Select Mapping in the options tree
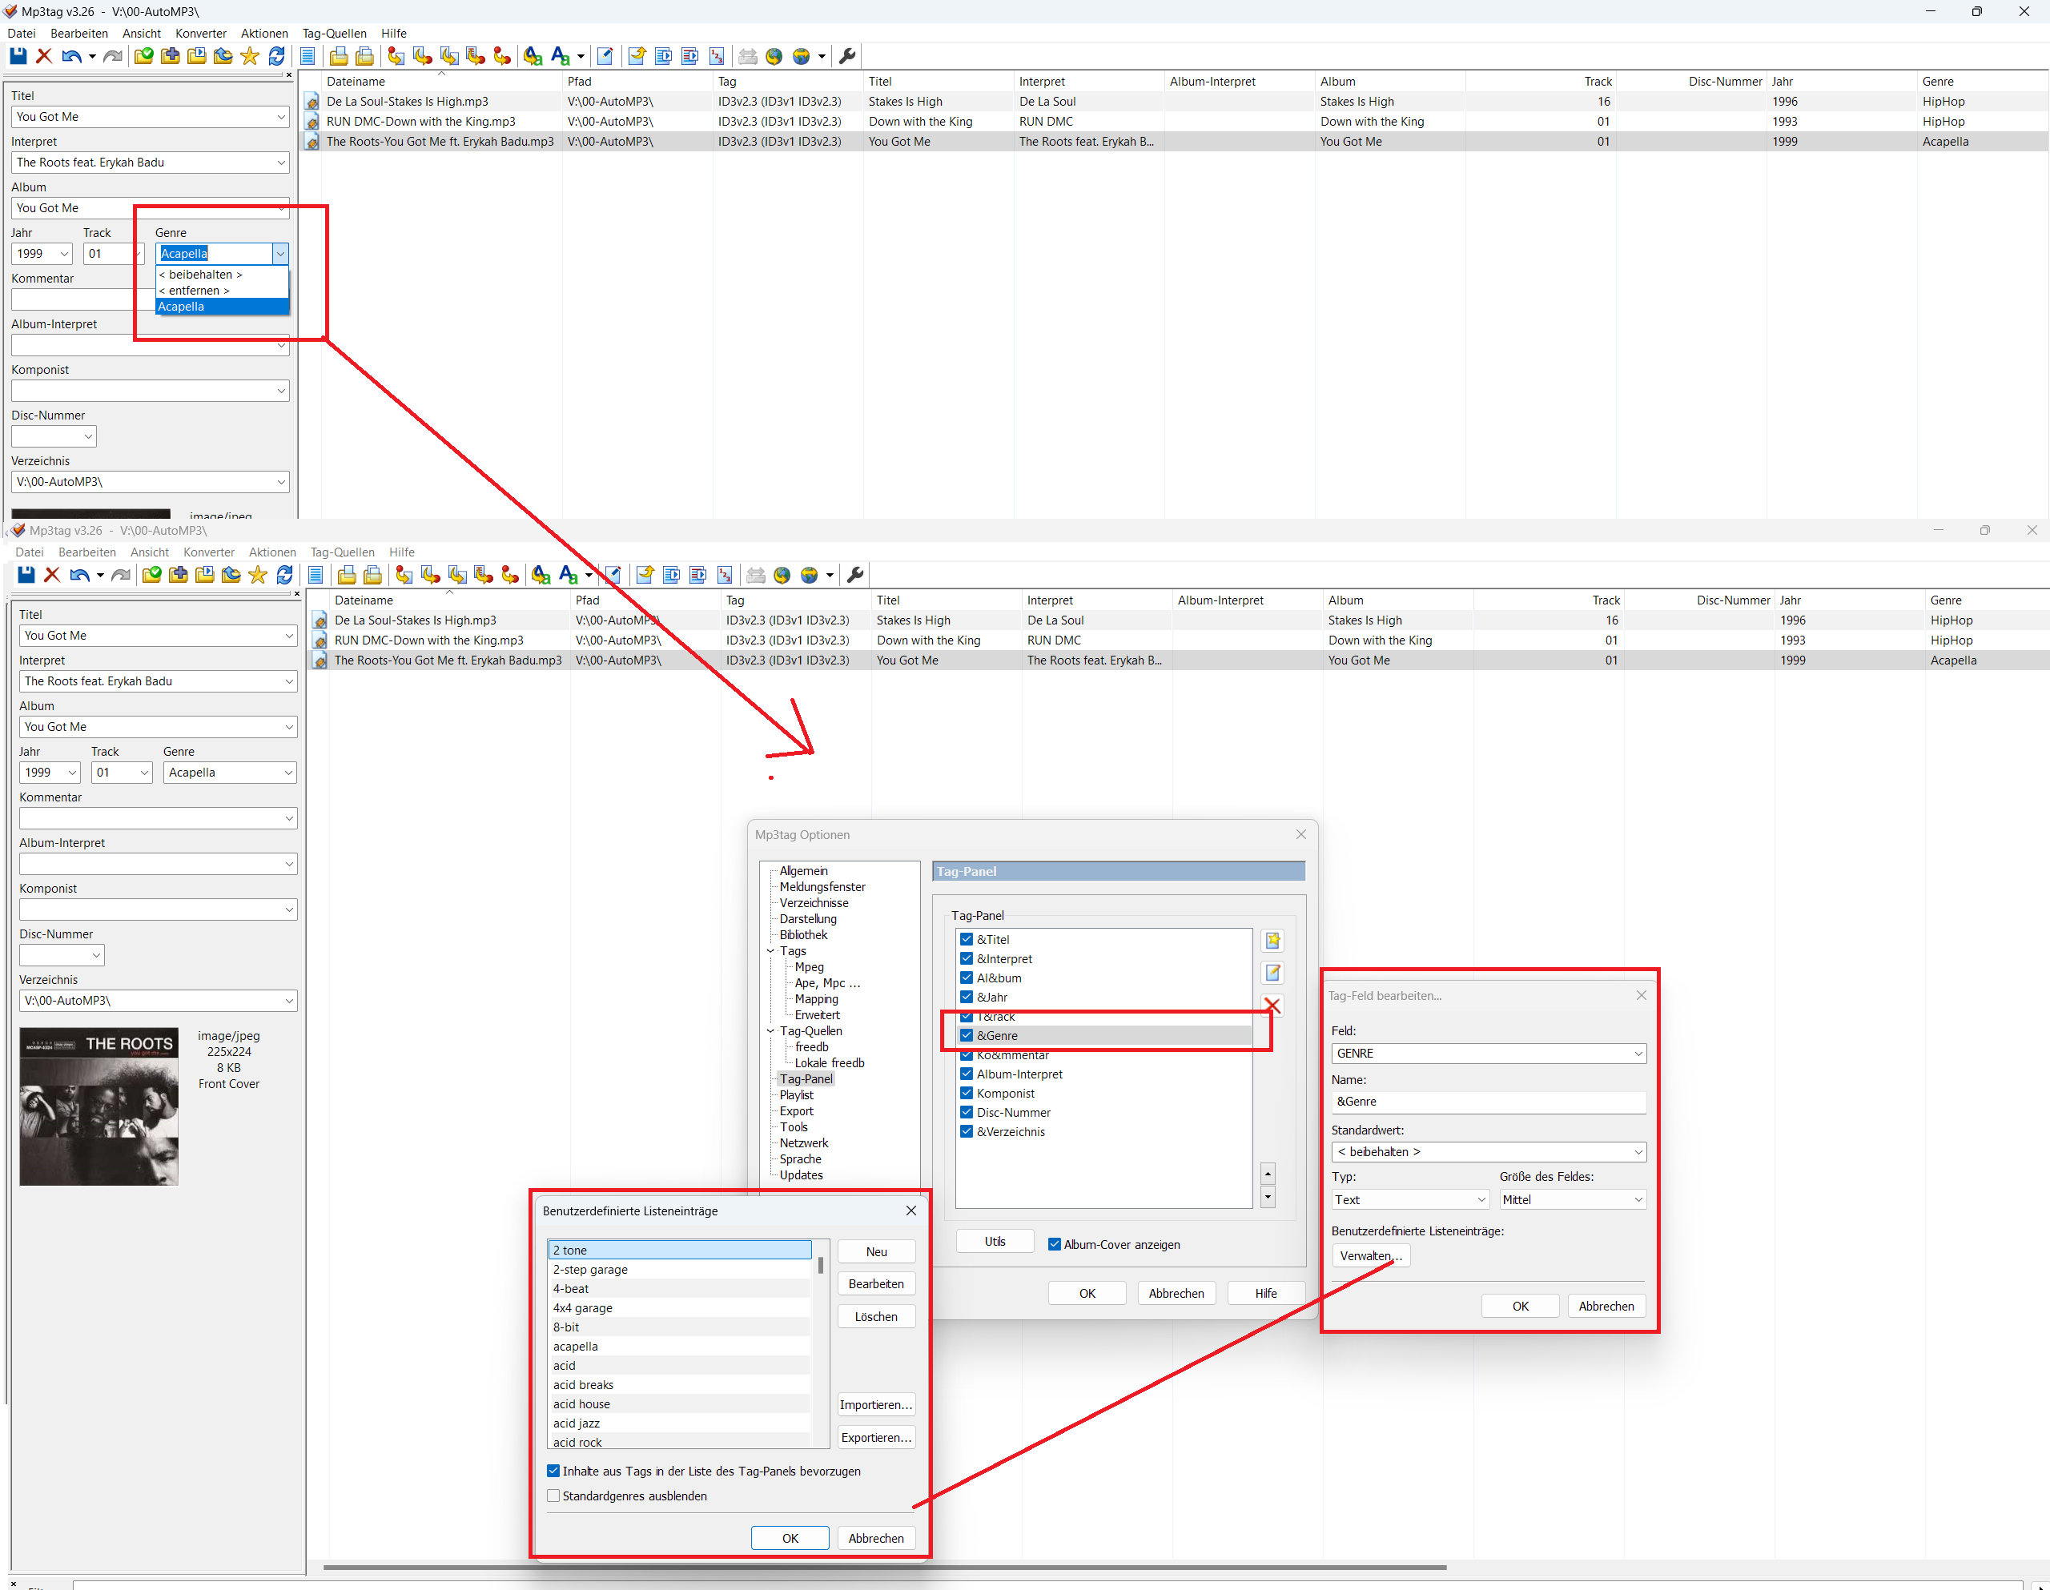Viewport: 2050px width, 1590px height. (816, 998)
